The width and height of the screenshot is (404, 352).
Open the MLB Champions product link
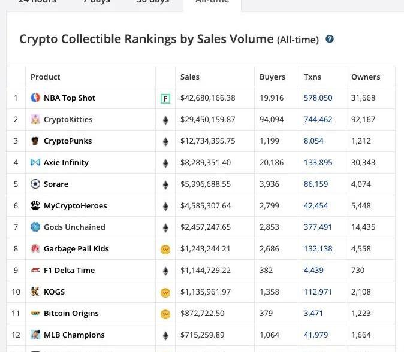click(x=74, y=335)
